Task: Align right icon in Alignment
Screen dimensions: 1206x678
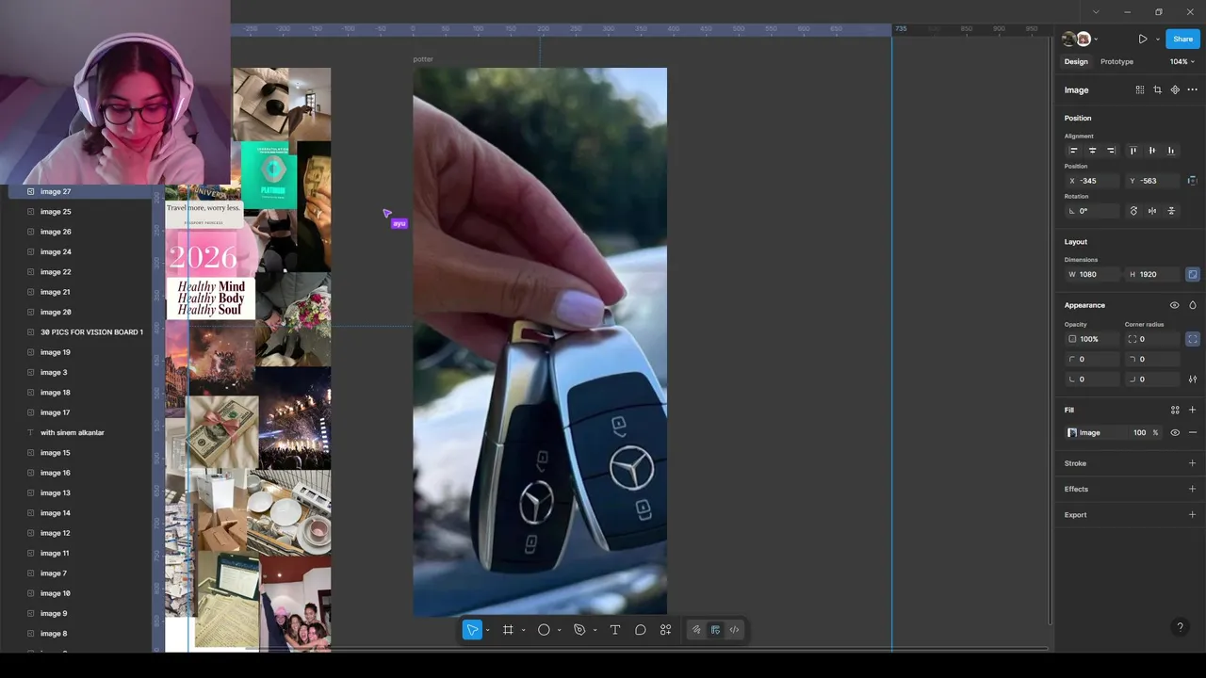Action: (x=1111, y=151)
